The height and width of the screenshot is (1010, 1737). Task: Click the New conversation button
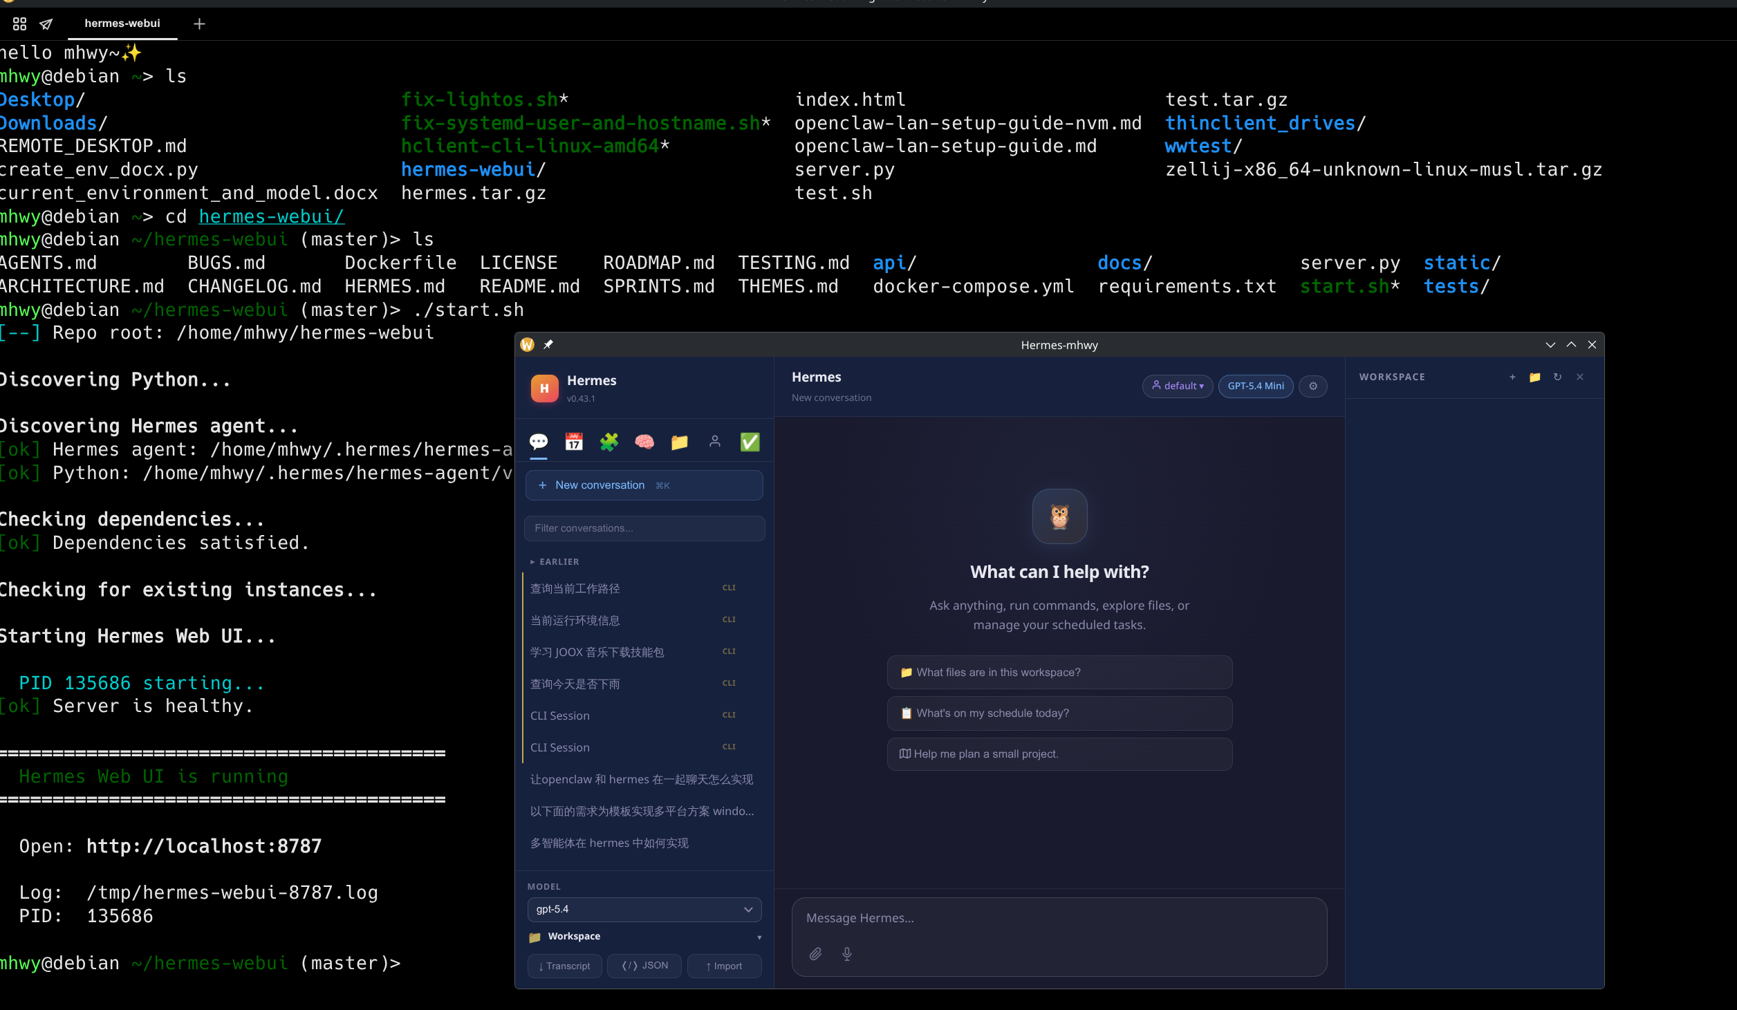(644, 485)
